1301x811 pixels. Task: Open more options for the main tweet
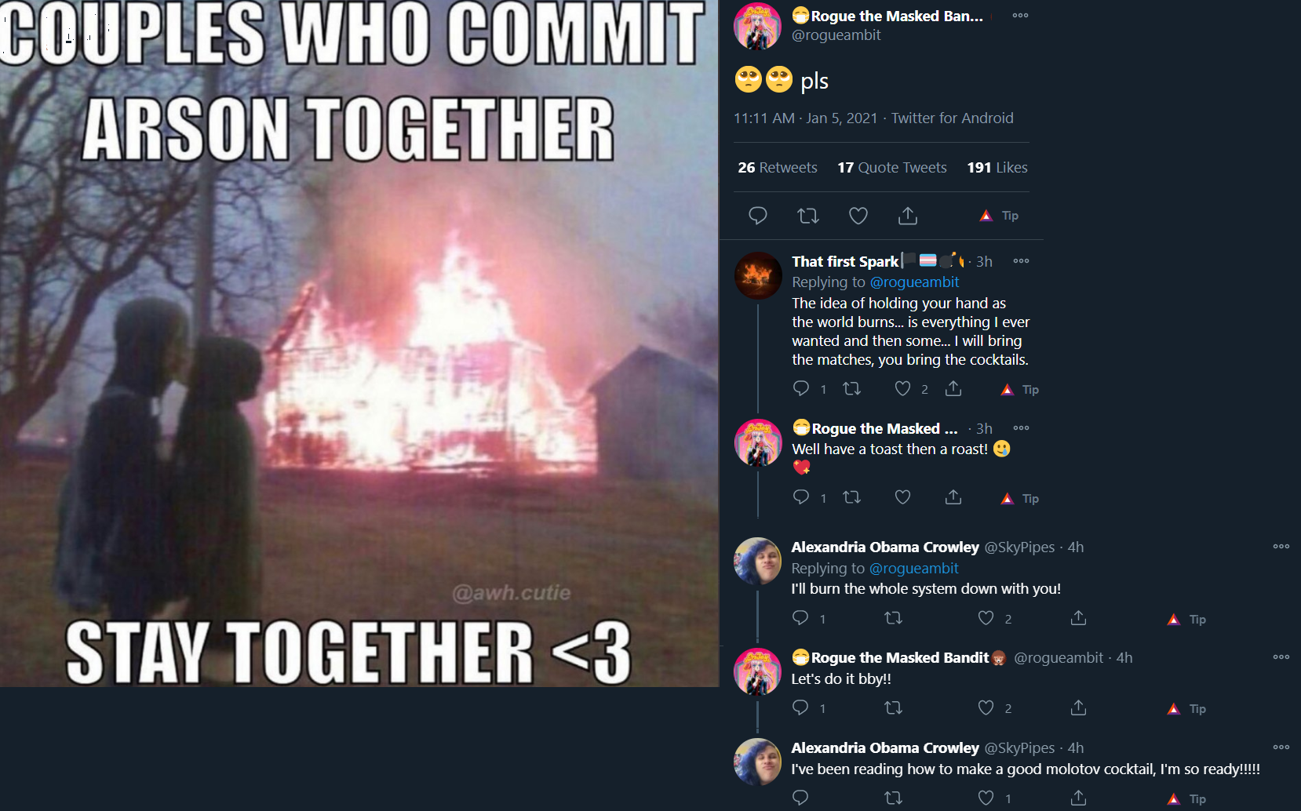(x=1020, y=16)
